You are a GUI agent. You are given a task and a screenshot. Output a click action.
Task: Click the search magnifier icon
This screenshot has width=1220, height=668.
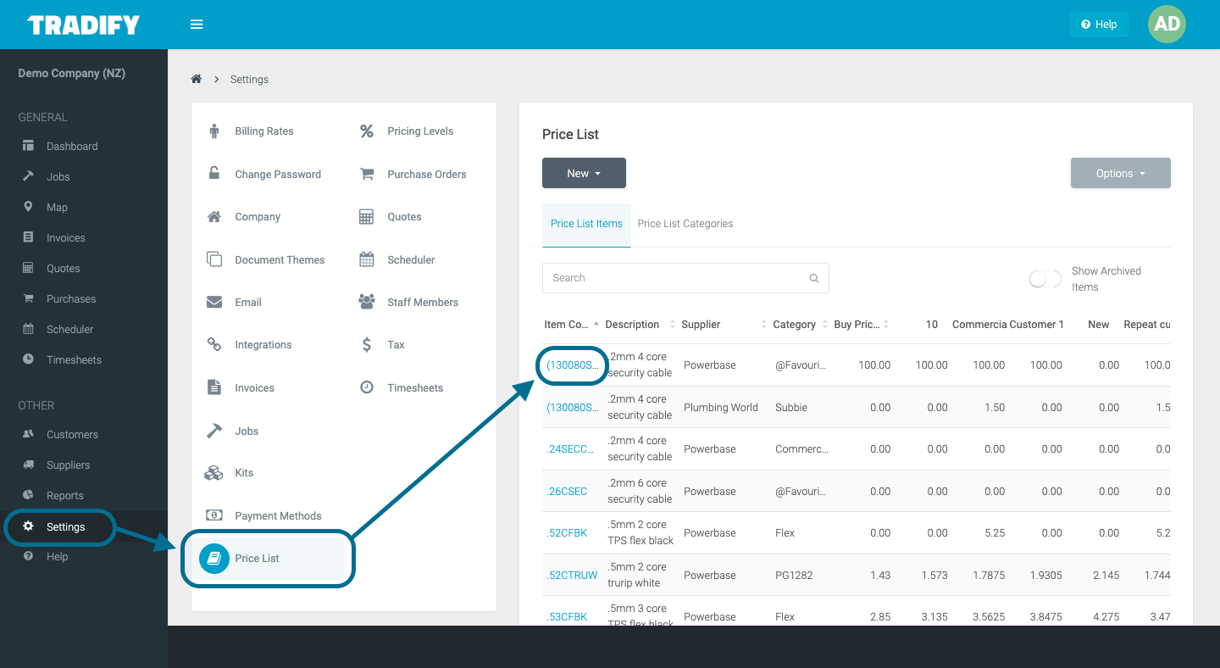pyautogui.click(x=813, y=278)
